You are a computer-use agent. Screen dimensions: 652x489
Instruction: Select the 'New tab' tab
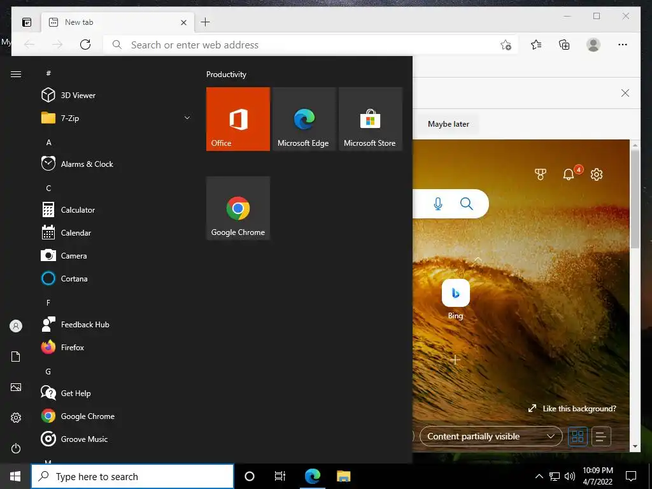click(x=118, y=22)
